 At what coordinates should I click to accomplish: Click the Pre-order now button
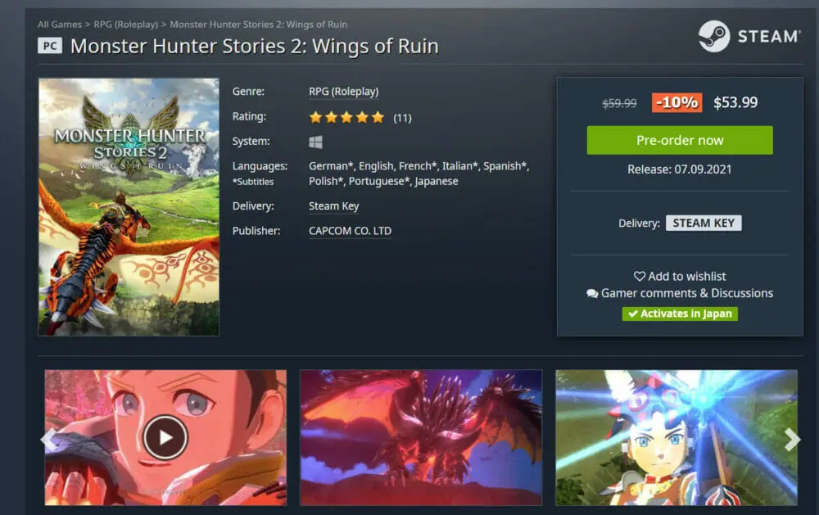[x=680, y=140]
